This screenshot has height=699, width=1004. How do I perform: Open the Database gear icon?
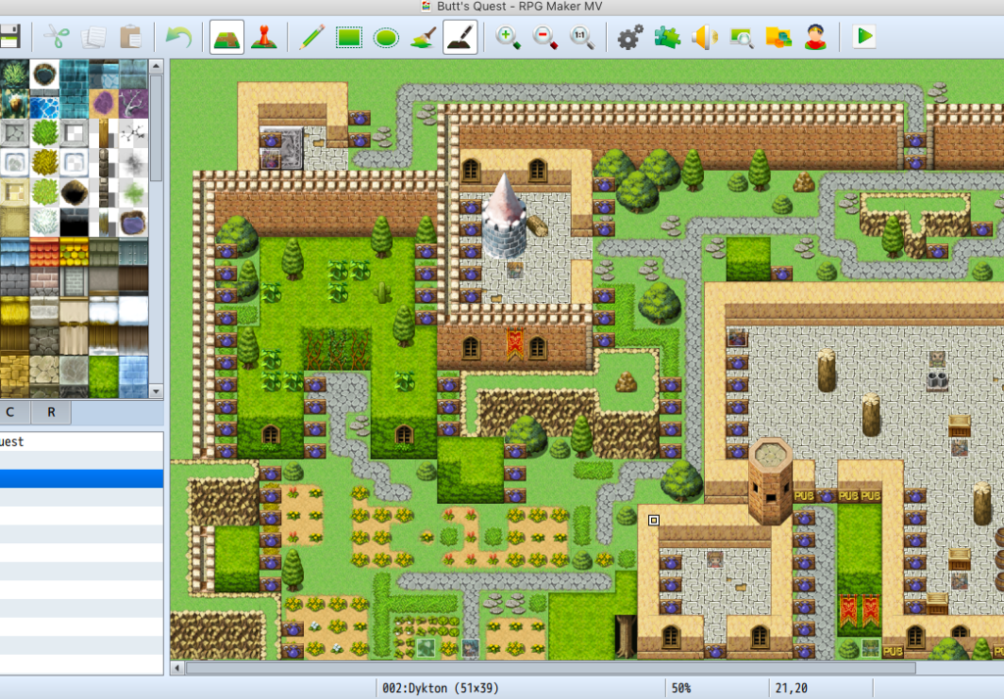[629, 38]
